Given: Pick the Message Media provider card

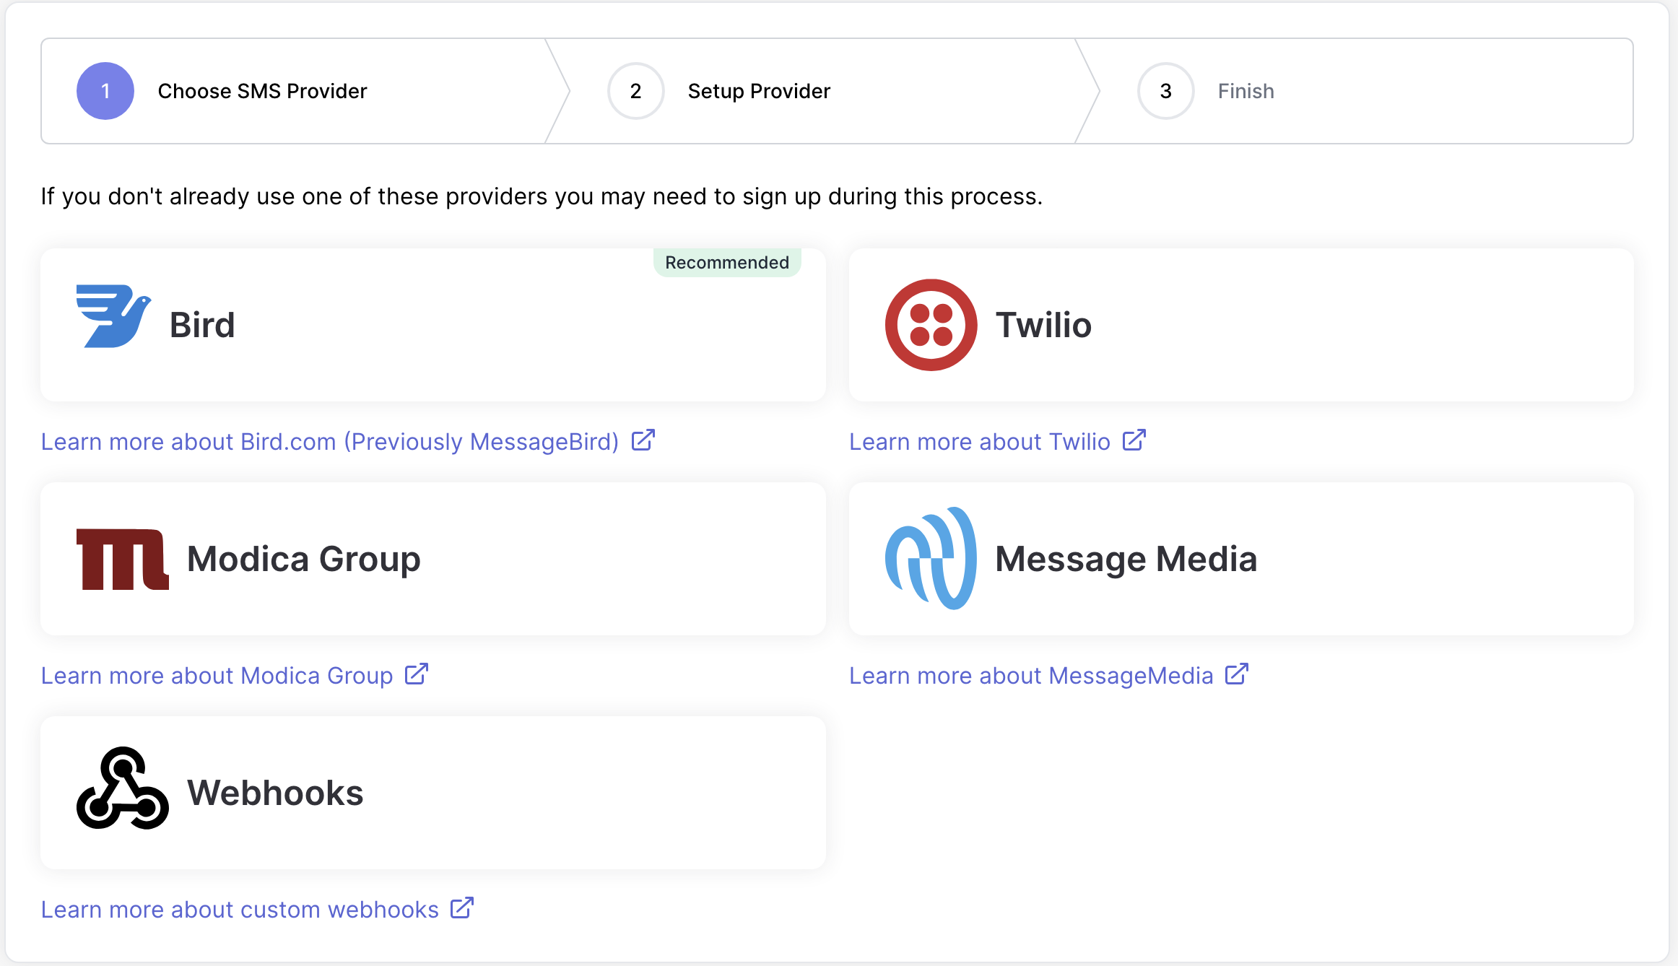Looking at the screenshot, I should point(1241,559).
